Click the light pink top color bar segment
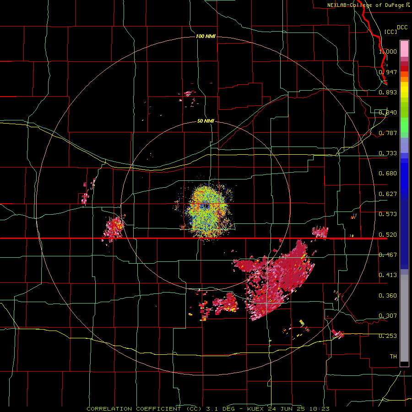 point(404,49)
